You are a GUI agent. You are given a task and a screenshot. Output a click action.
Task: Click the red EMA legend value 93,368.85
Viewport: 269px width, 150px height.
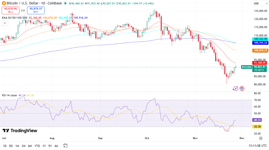point(35,18)
